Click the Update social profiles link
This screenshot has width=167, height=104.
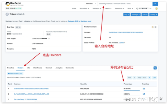click(x=121, y=43)
